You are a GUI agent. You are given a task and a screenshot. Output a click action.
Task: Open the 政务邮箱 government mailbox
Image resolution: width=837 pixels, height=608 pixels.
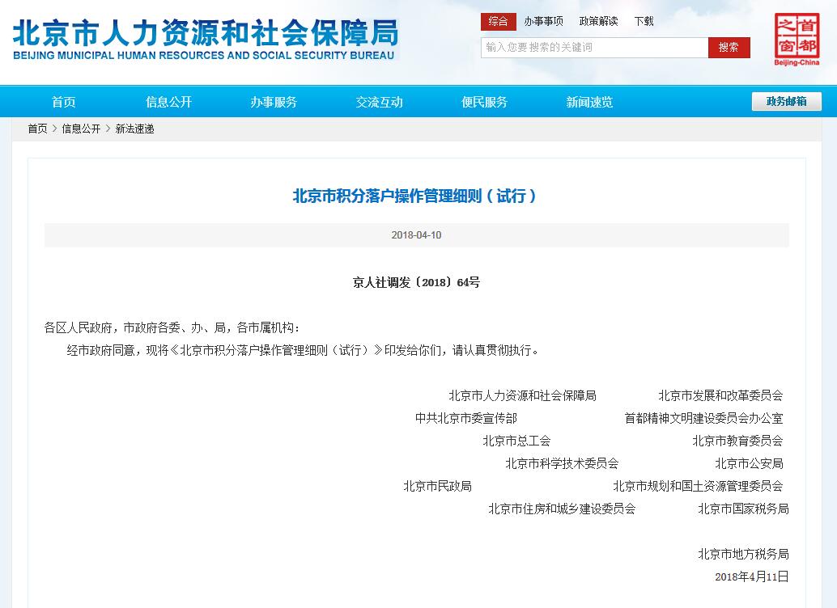(x=787, y=101)
